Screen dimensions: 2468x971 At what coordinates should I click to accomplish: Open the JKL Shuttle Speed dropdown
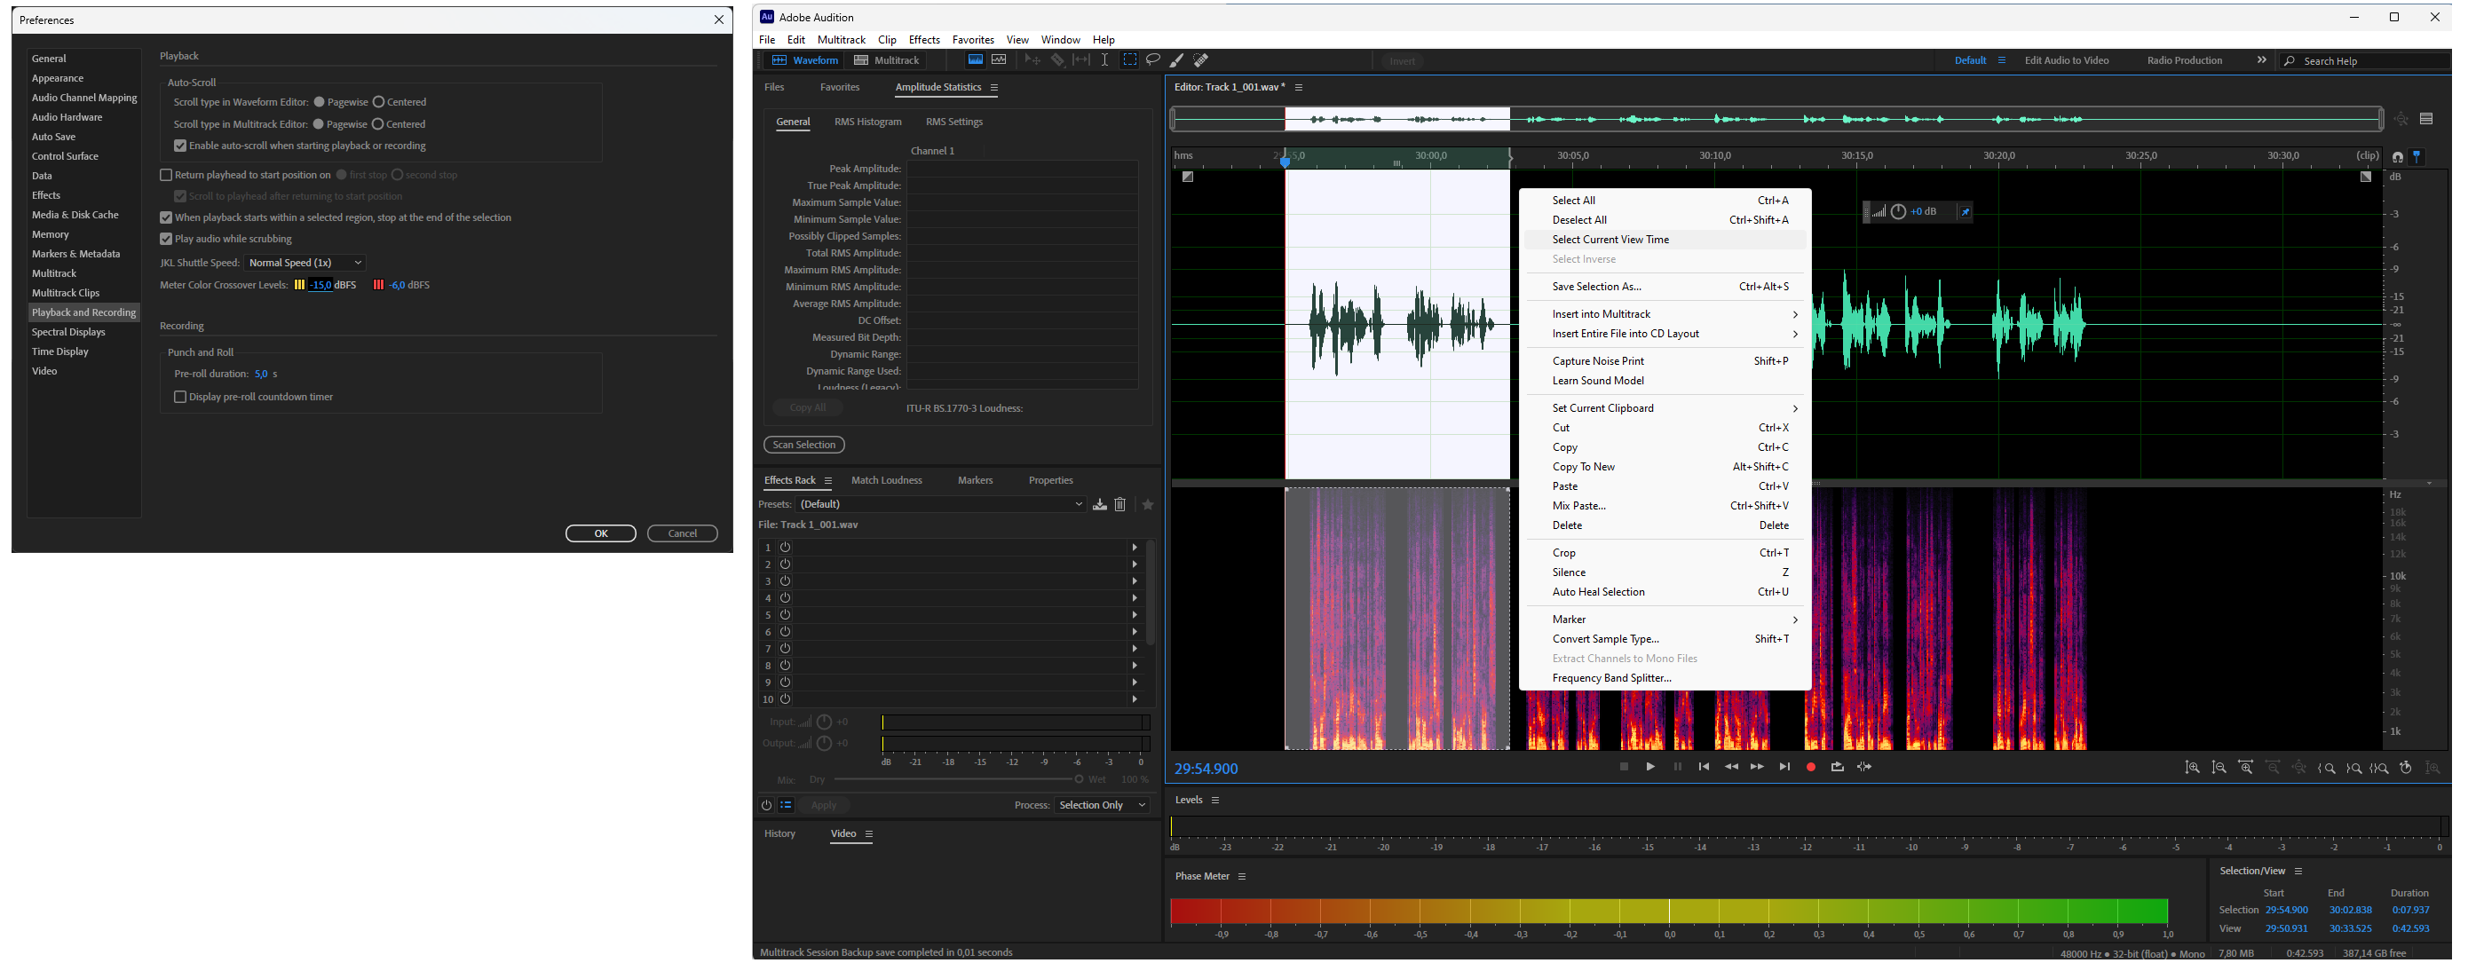[x=305, y=262]
